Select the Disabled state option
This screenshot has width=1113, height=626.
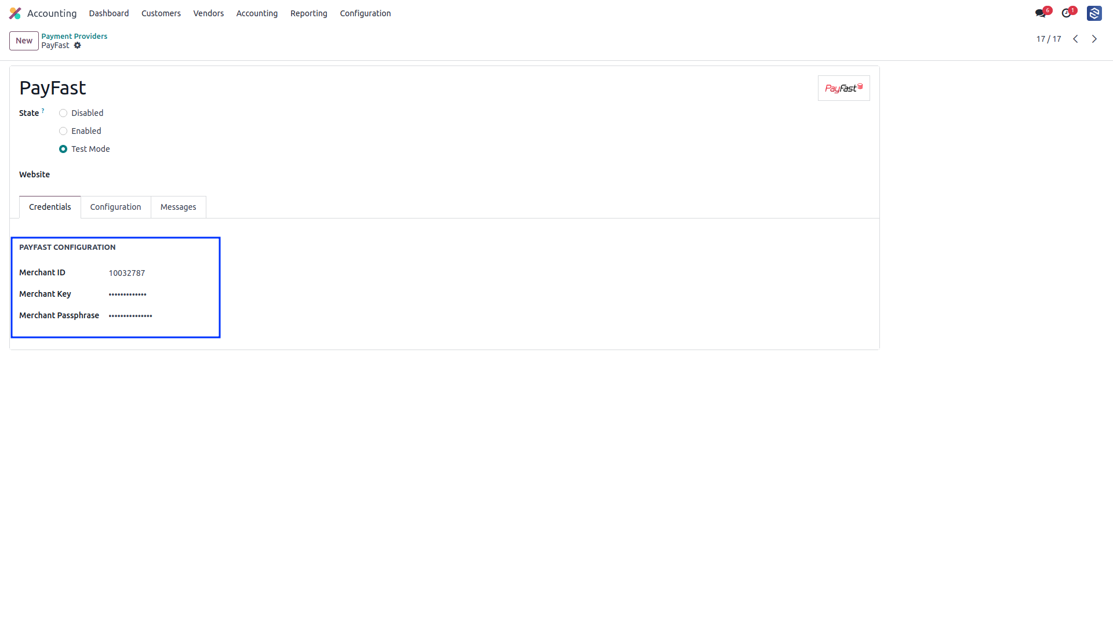click(63, 113)
